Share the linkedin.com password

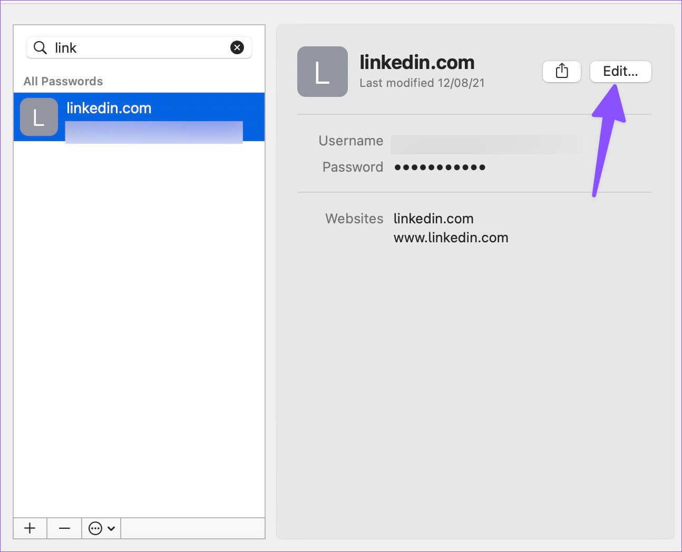[x=562, y=71]
